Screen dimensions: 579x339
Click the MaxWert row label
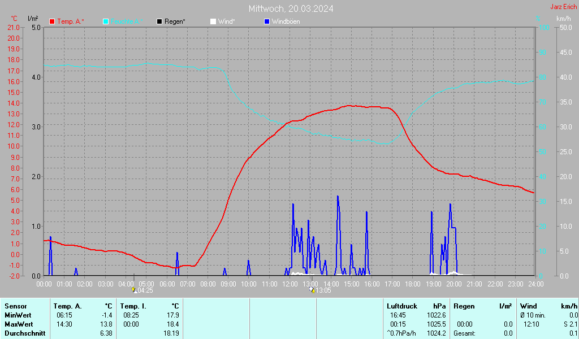pyautogui.click(x=18, y=324)
